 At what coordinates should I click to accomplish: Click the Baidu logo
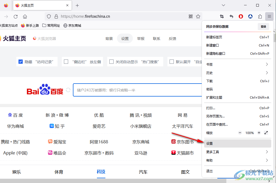(45, 90)
